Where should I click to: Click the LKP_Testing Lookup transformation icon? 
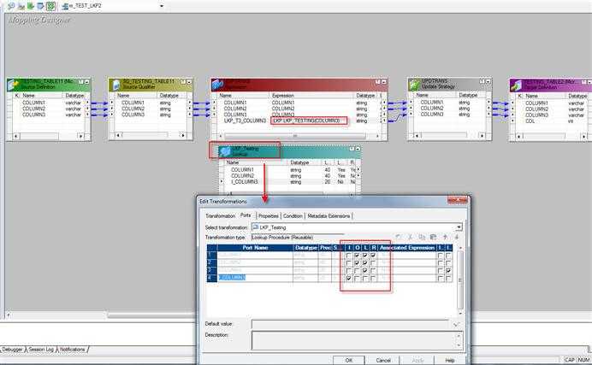point(225,151)
